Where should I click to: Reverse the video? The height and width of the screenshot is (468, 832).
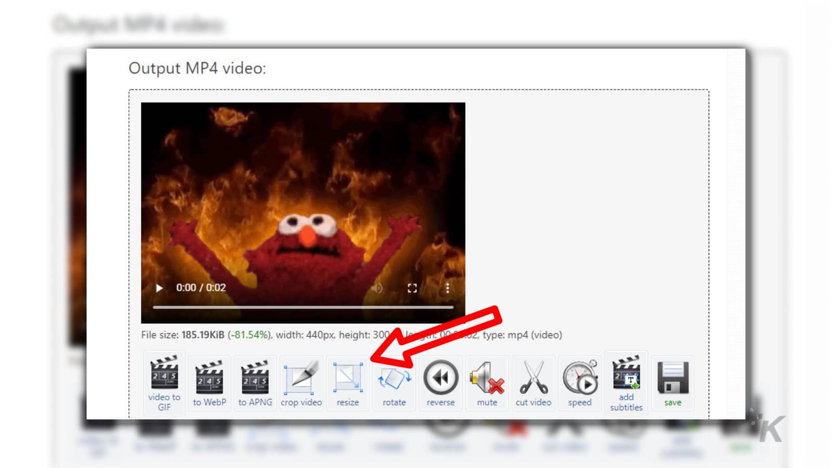(x=440, y=383)
